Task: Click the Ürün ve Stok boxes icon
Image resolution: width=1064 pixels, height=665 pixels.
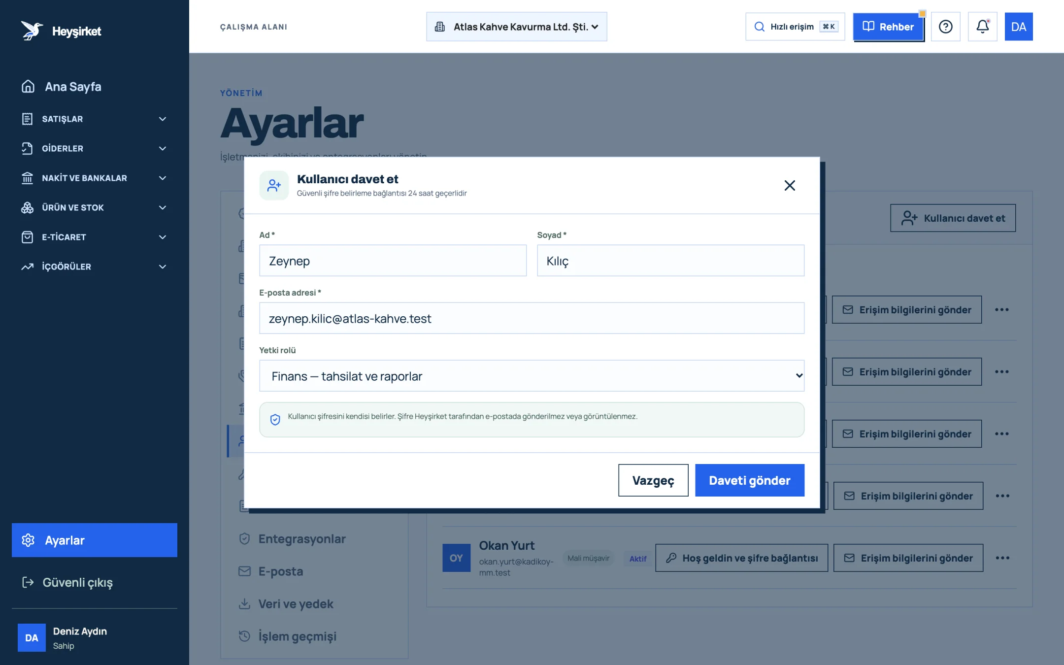Action: pos(28,207)
